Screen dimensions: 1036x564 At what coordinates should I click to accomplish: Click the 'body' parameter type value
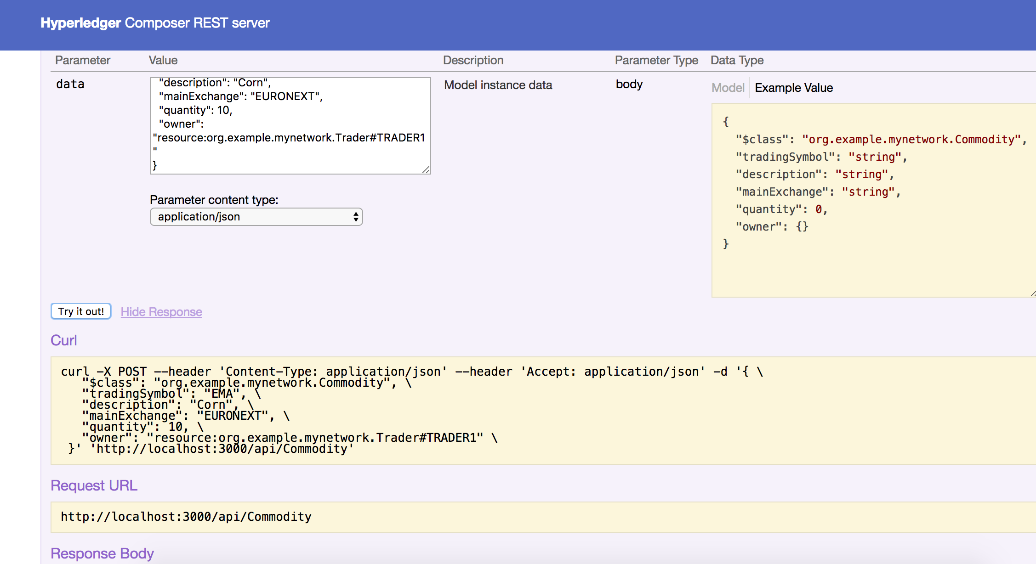(629, 85)
